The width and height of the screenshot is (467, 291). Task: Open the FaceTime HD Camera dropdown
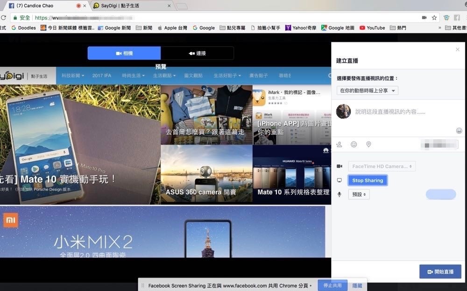pos(382,166)
